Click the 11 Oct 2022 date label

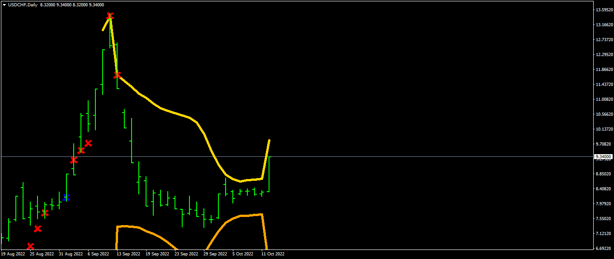[273, 254]
